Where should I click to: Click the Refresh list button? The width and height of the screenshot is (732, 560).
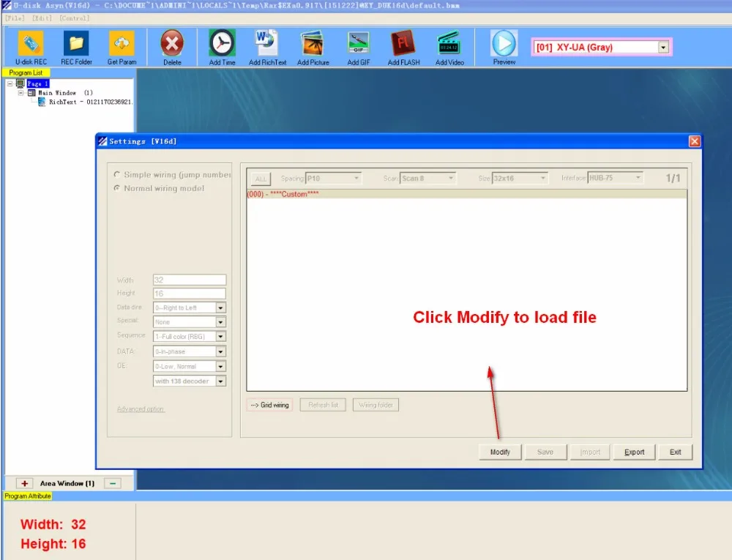pos(323,405)
